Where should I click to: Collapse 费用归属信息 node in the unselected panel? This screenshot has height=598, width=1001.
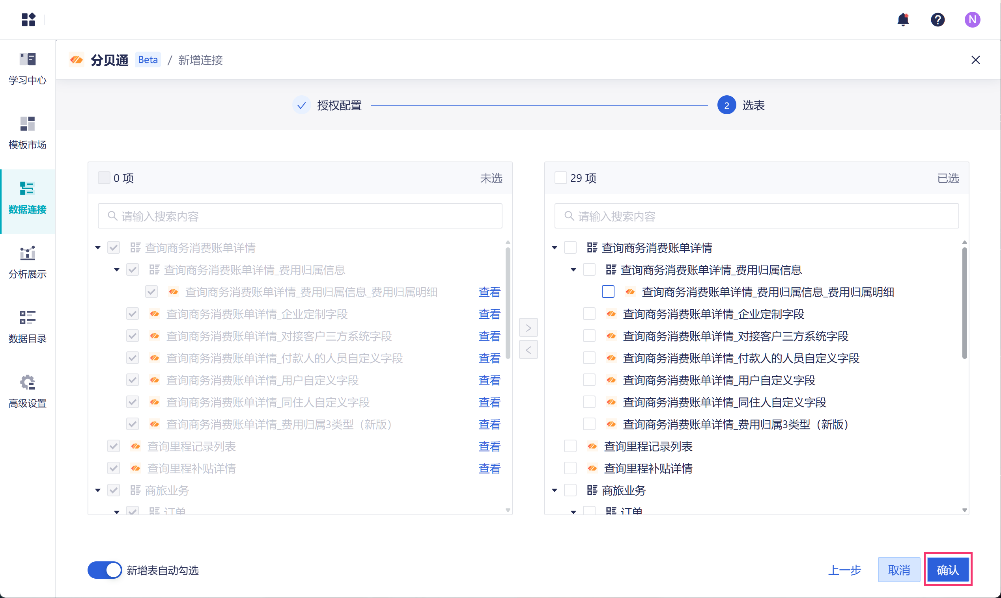[117, 270]
